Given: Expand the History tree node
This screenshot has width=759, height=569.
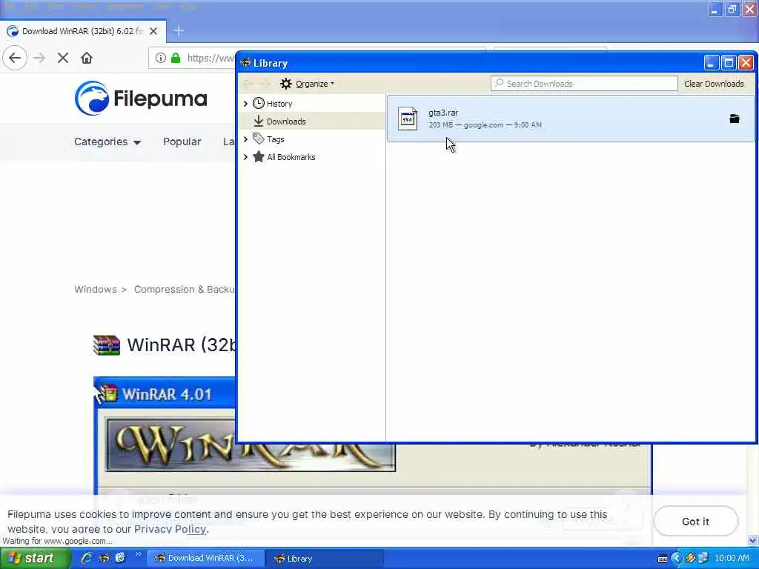Looking at the screenshot, I should click(x=245, y=104).
